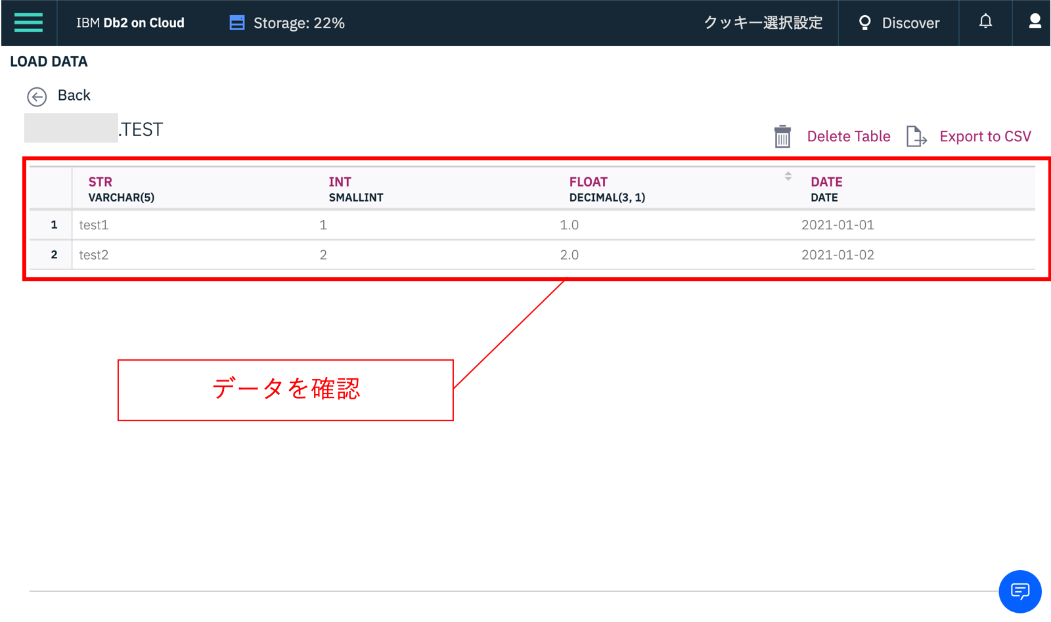Click the Storage: 22% indicator
Viewport: 1051px width, 622px height.
tap(298, 22)
